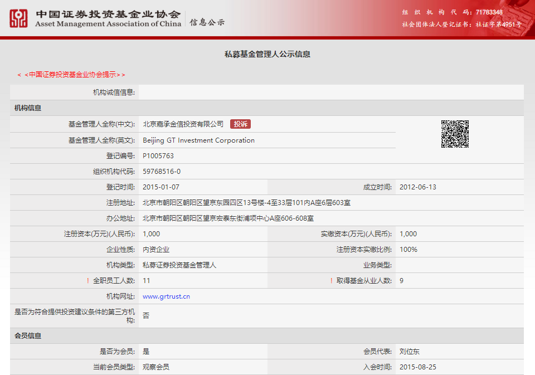
Task: Click the enterprise nature value 内资企业
Action: point(156,250)
